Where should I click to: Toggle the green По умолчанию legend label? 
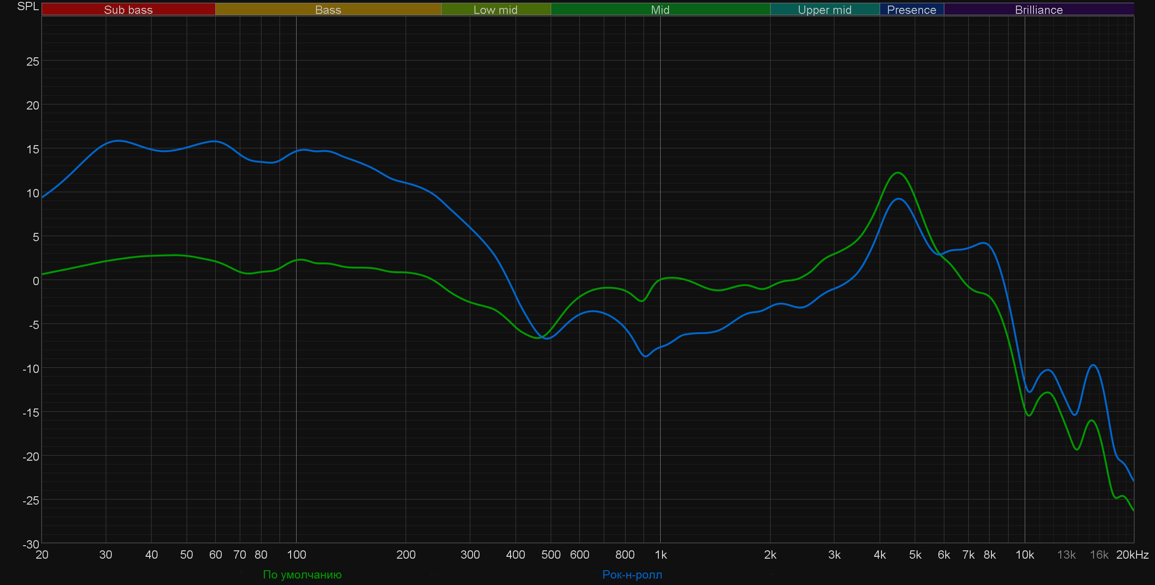click(302, 574)
